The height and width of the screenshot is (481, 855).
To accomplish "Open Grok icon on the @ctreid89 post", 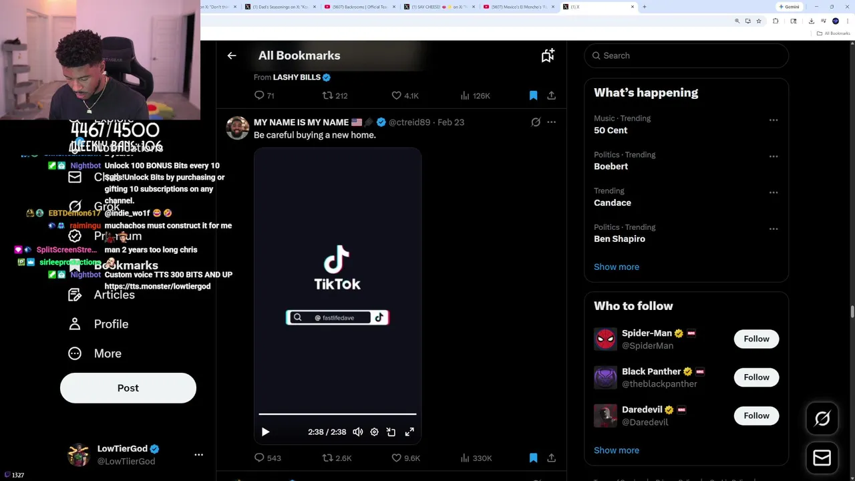I will coord(536,122).
